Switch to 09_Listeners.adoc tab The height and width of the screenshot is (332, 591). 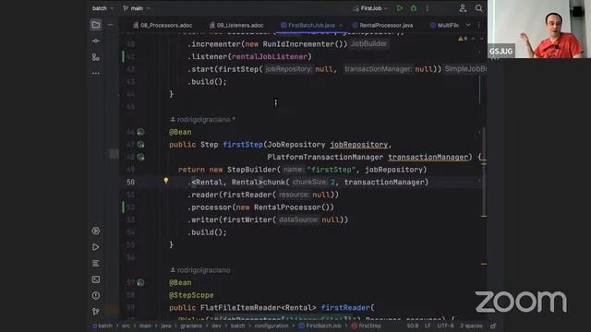point(236,25)
